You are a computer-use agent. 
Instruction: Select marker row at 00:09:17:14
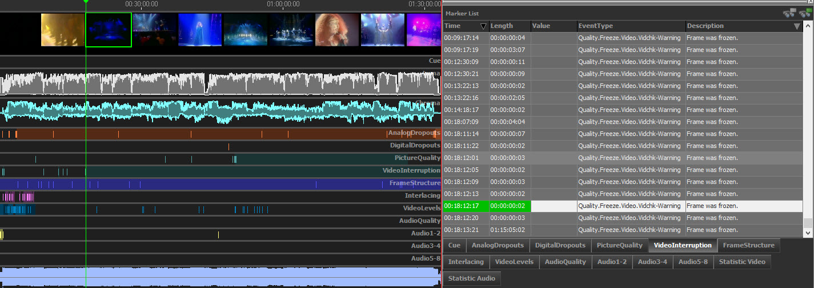pos(623,38)
